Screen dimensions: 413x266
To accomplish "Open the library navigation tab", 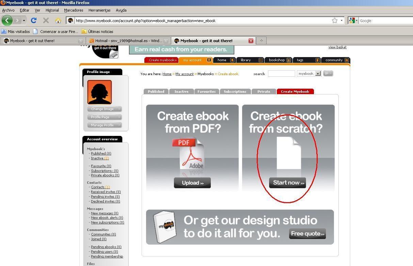I will pos(250,60).
